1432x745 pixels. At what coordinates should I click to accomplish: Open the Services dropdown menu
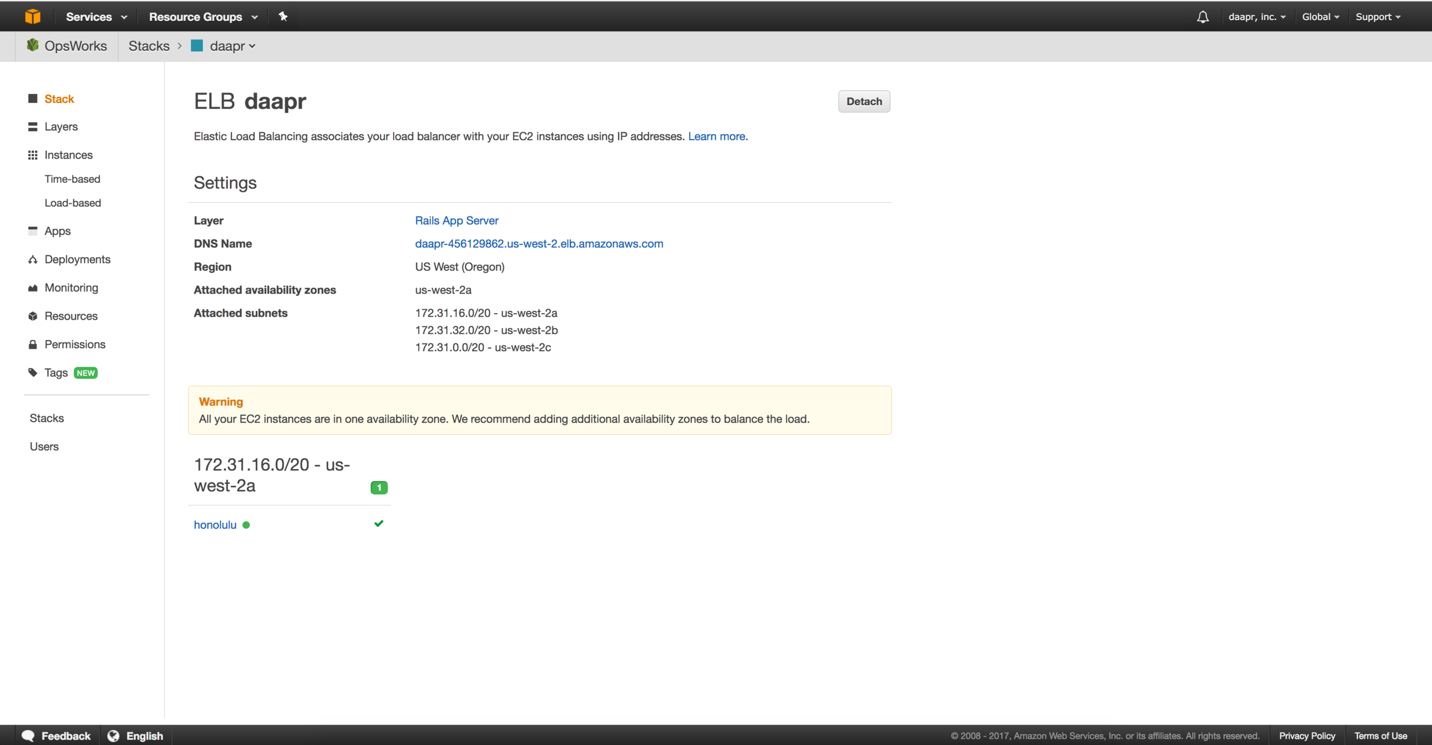pos(96,17)
